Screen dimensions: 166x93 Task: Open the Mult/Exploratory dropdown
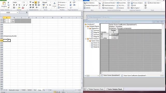coord(109,5)
